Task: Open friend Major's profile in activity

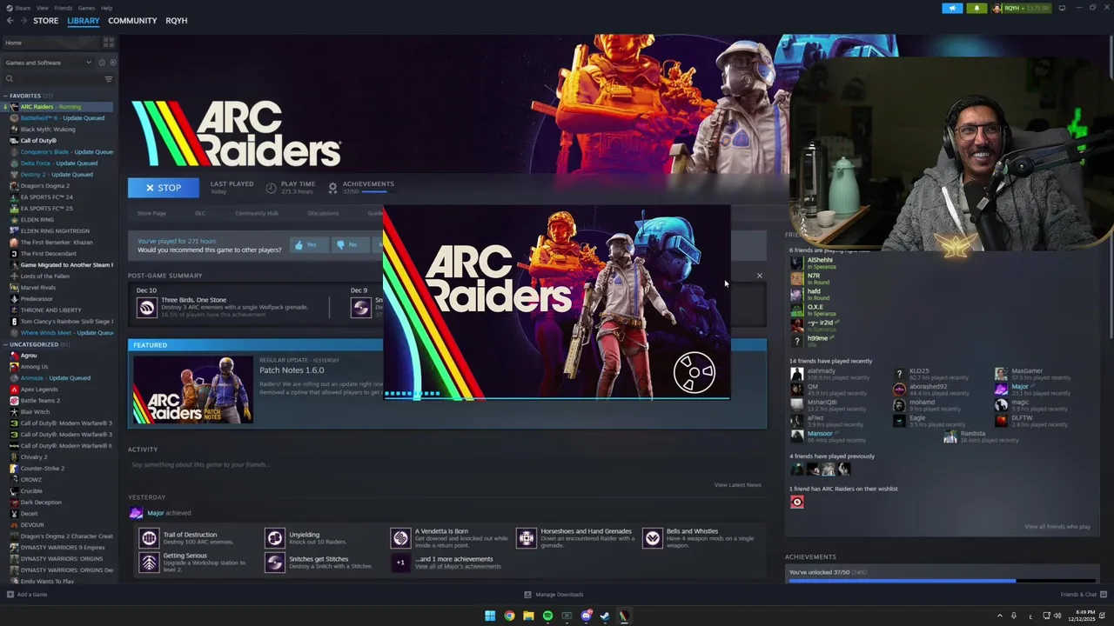Action: [156, 513]
